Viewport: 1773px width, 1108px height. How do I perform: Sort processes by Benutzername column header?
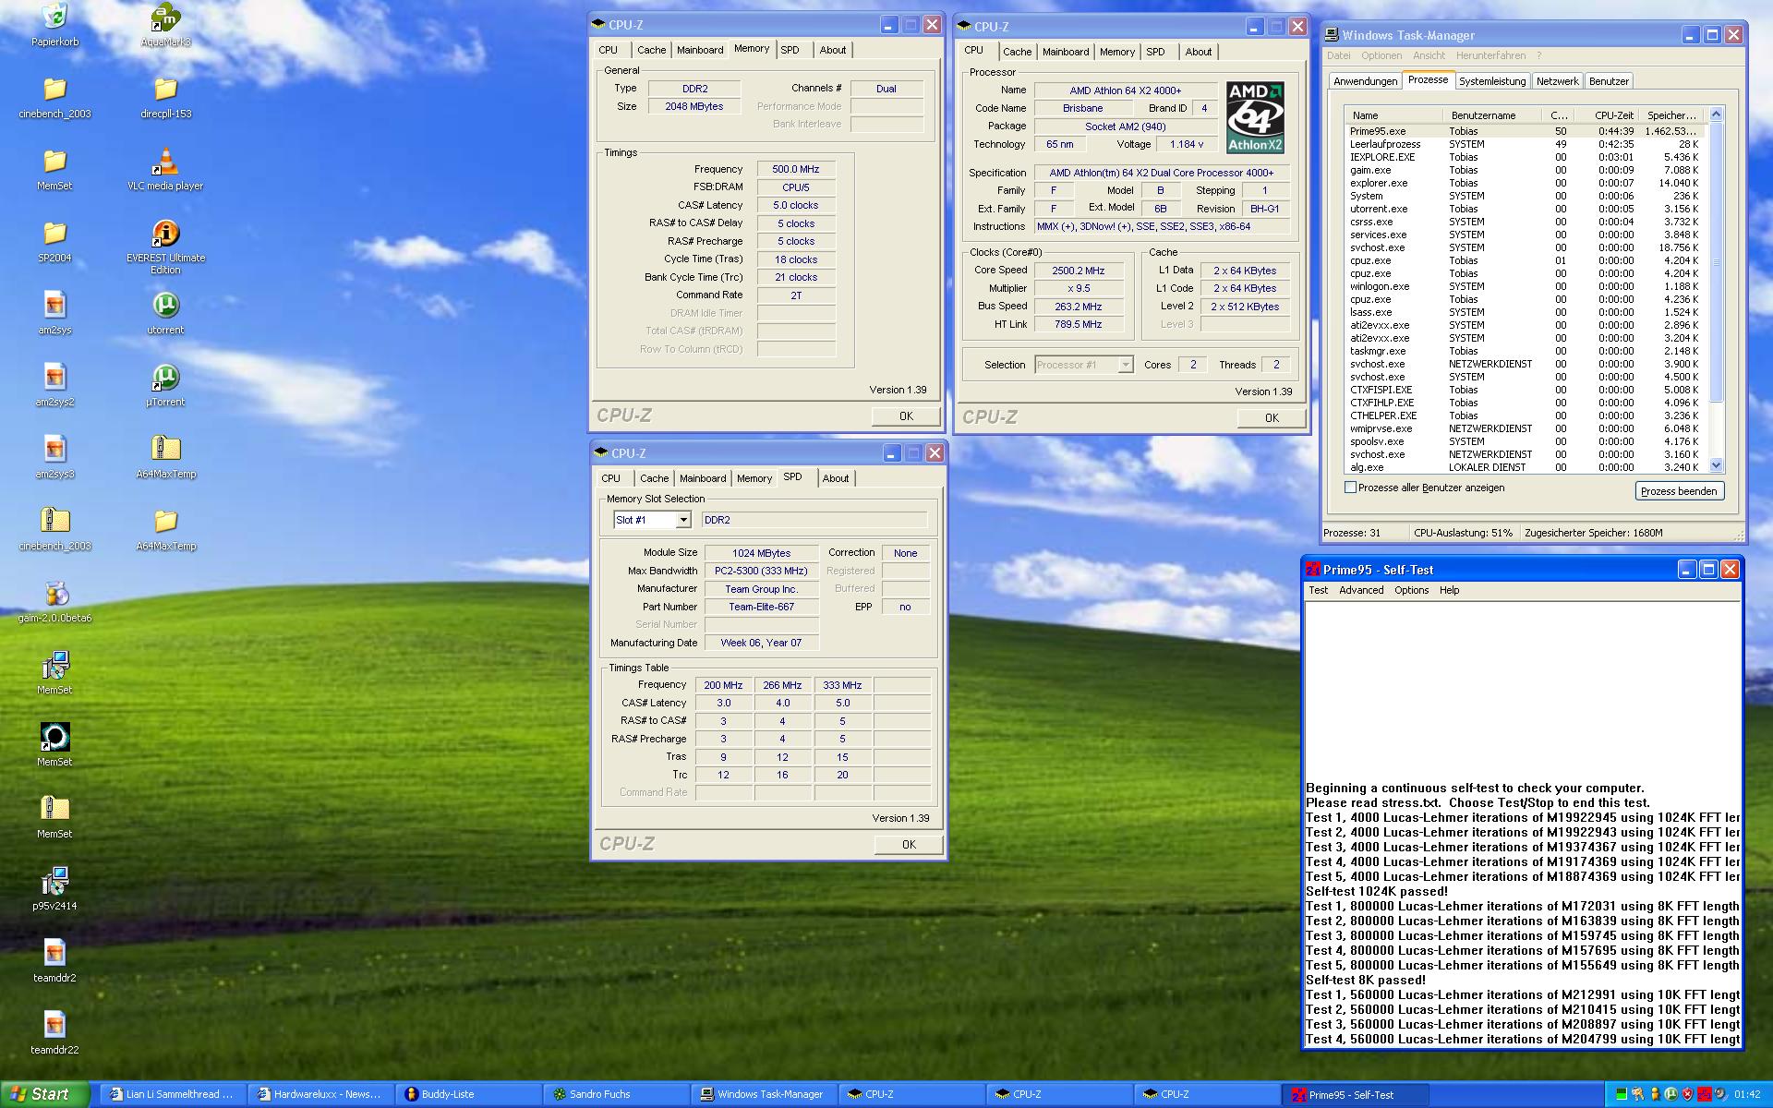(x=1491, y=115)
